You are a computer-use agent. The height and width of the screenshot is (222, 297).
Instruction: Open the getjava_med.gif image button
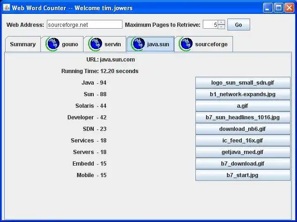click(243, 152)
